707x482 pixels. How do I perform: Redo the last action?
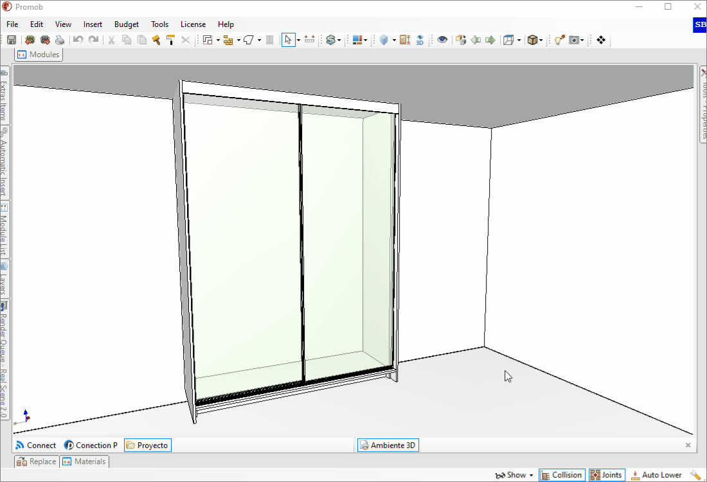[x=93, y=40]
